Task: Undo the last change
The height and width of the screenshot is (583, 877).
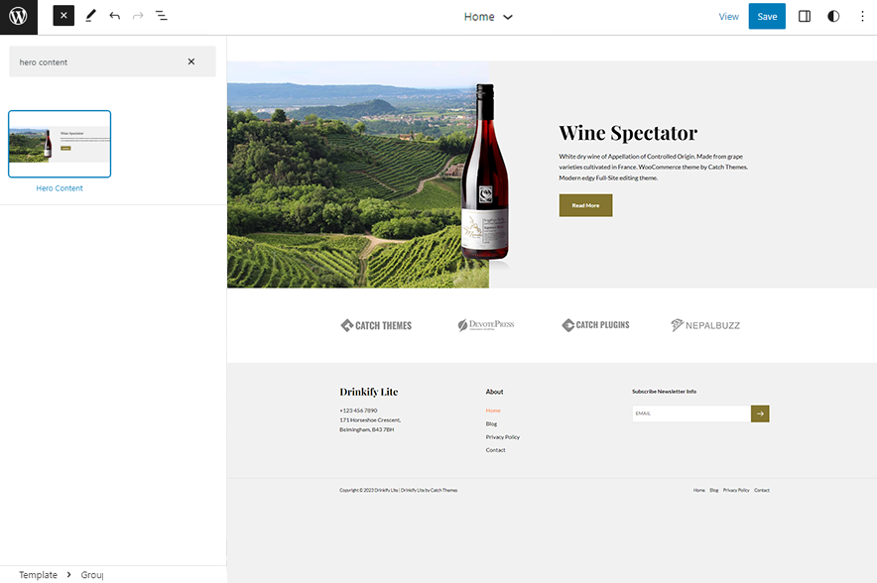Action: pyautogui.click(x=115, y=16)
